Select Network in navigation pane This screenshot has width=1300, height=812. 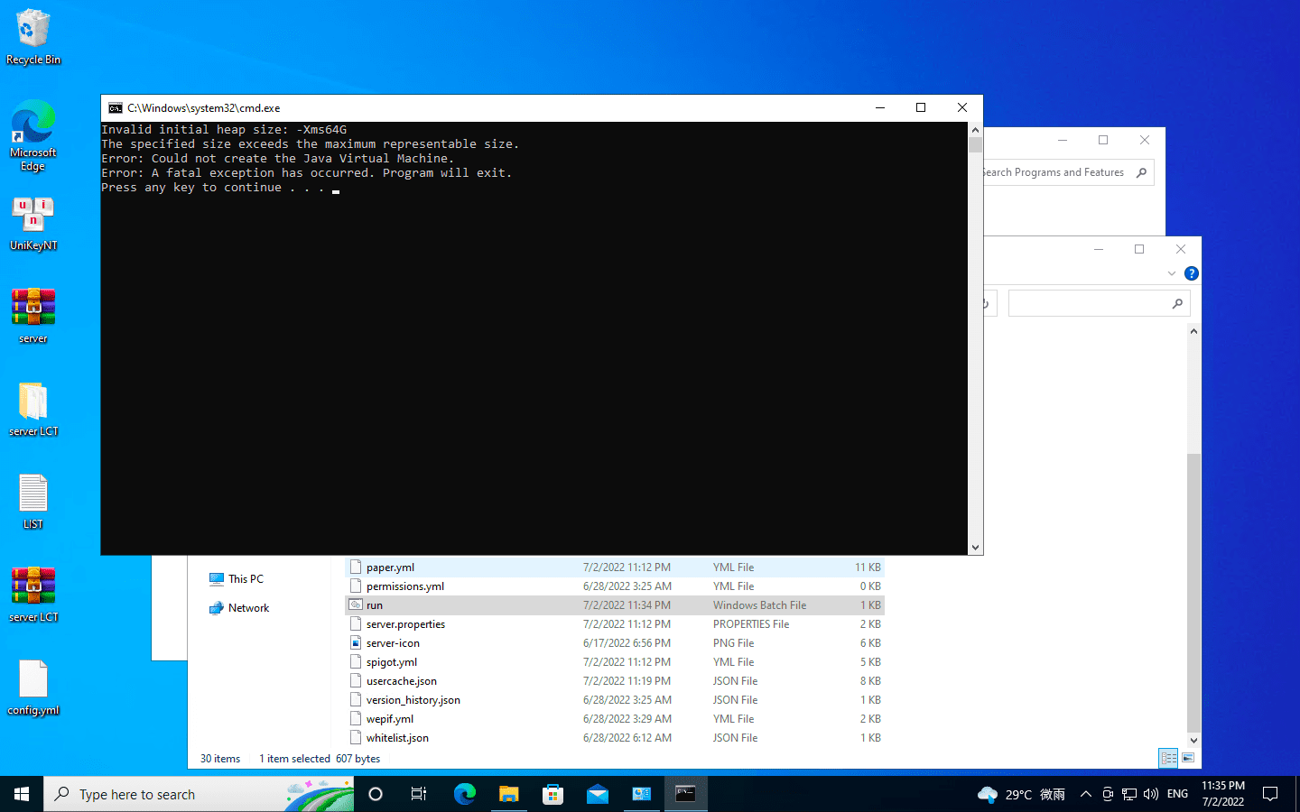point(248,608)
